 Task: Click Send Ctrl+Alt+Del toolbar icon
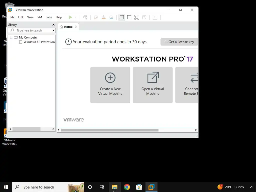[85, 17]
